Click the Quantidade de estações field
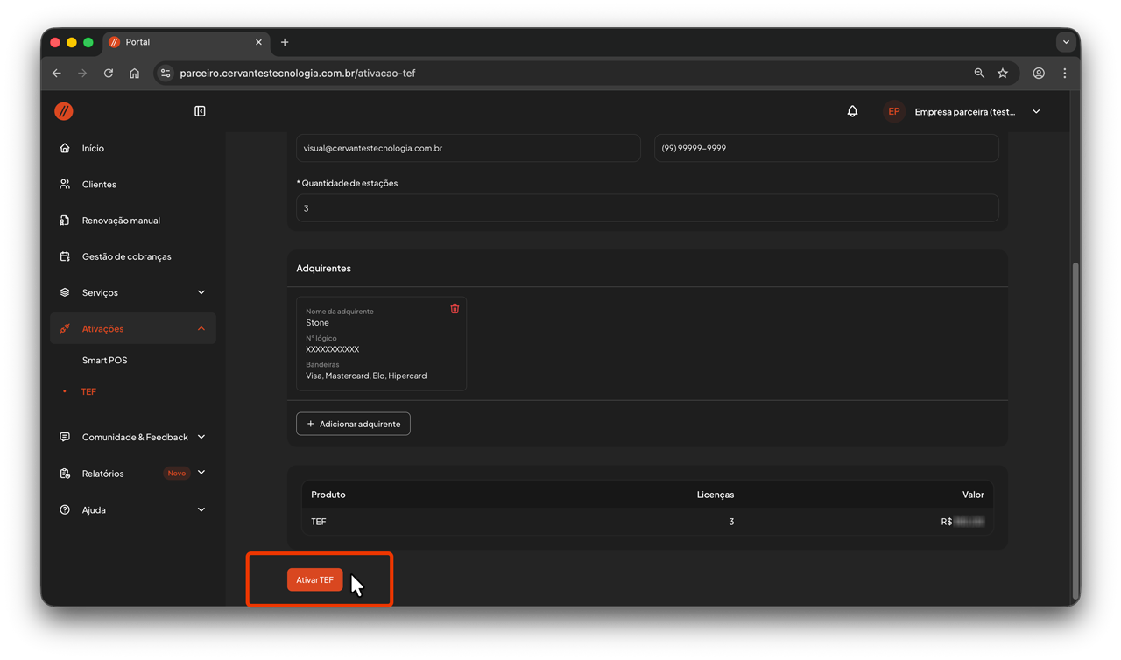The image size is (1121, 660). click(x=647, y=208)
